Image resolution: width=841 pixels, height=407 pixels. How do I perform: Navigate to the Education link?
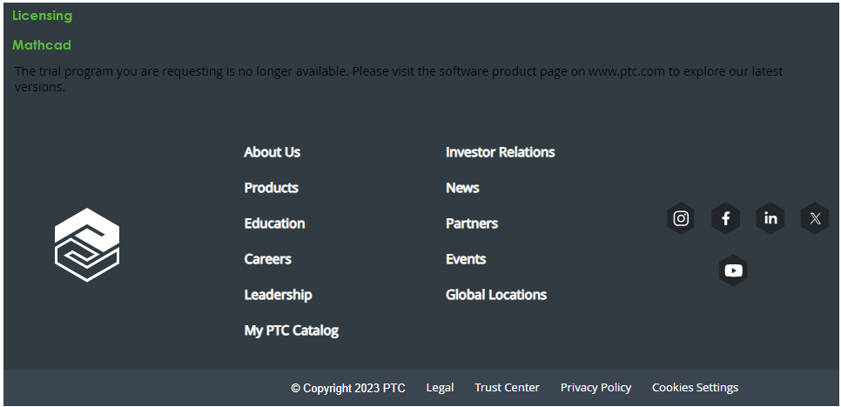coord(274,224)
